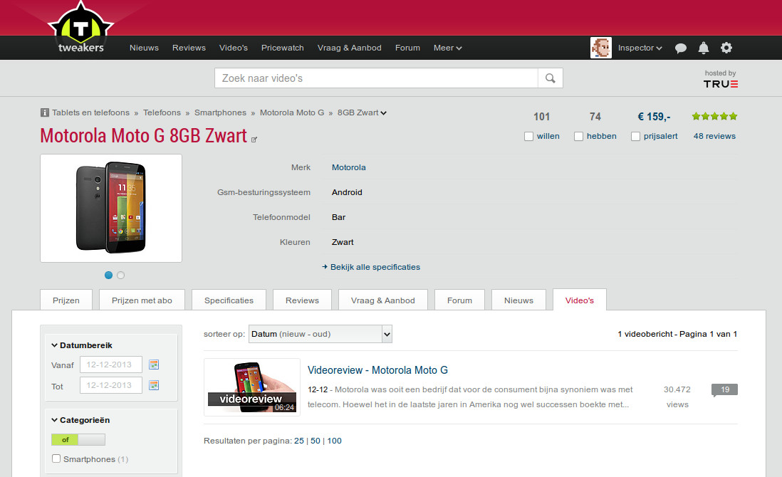Open the messages speech bubble icon
This screenshot has height=477, width=782.
pos(681,48)
